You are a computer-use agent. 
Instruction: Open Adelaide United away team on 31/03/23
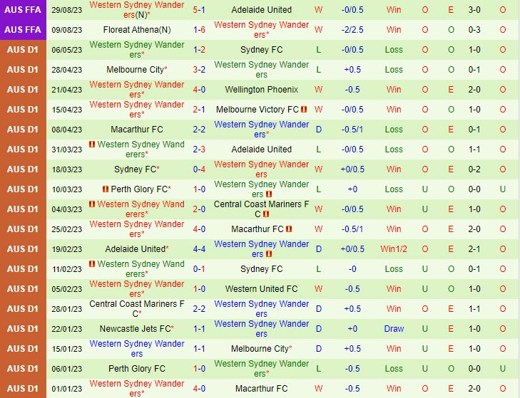coord(261,150)
